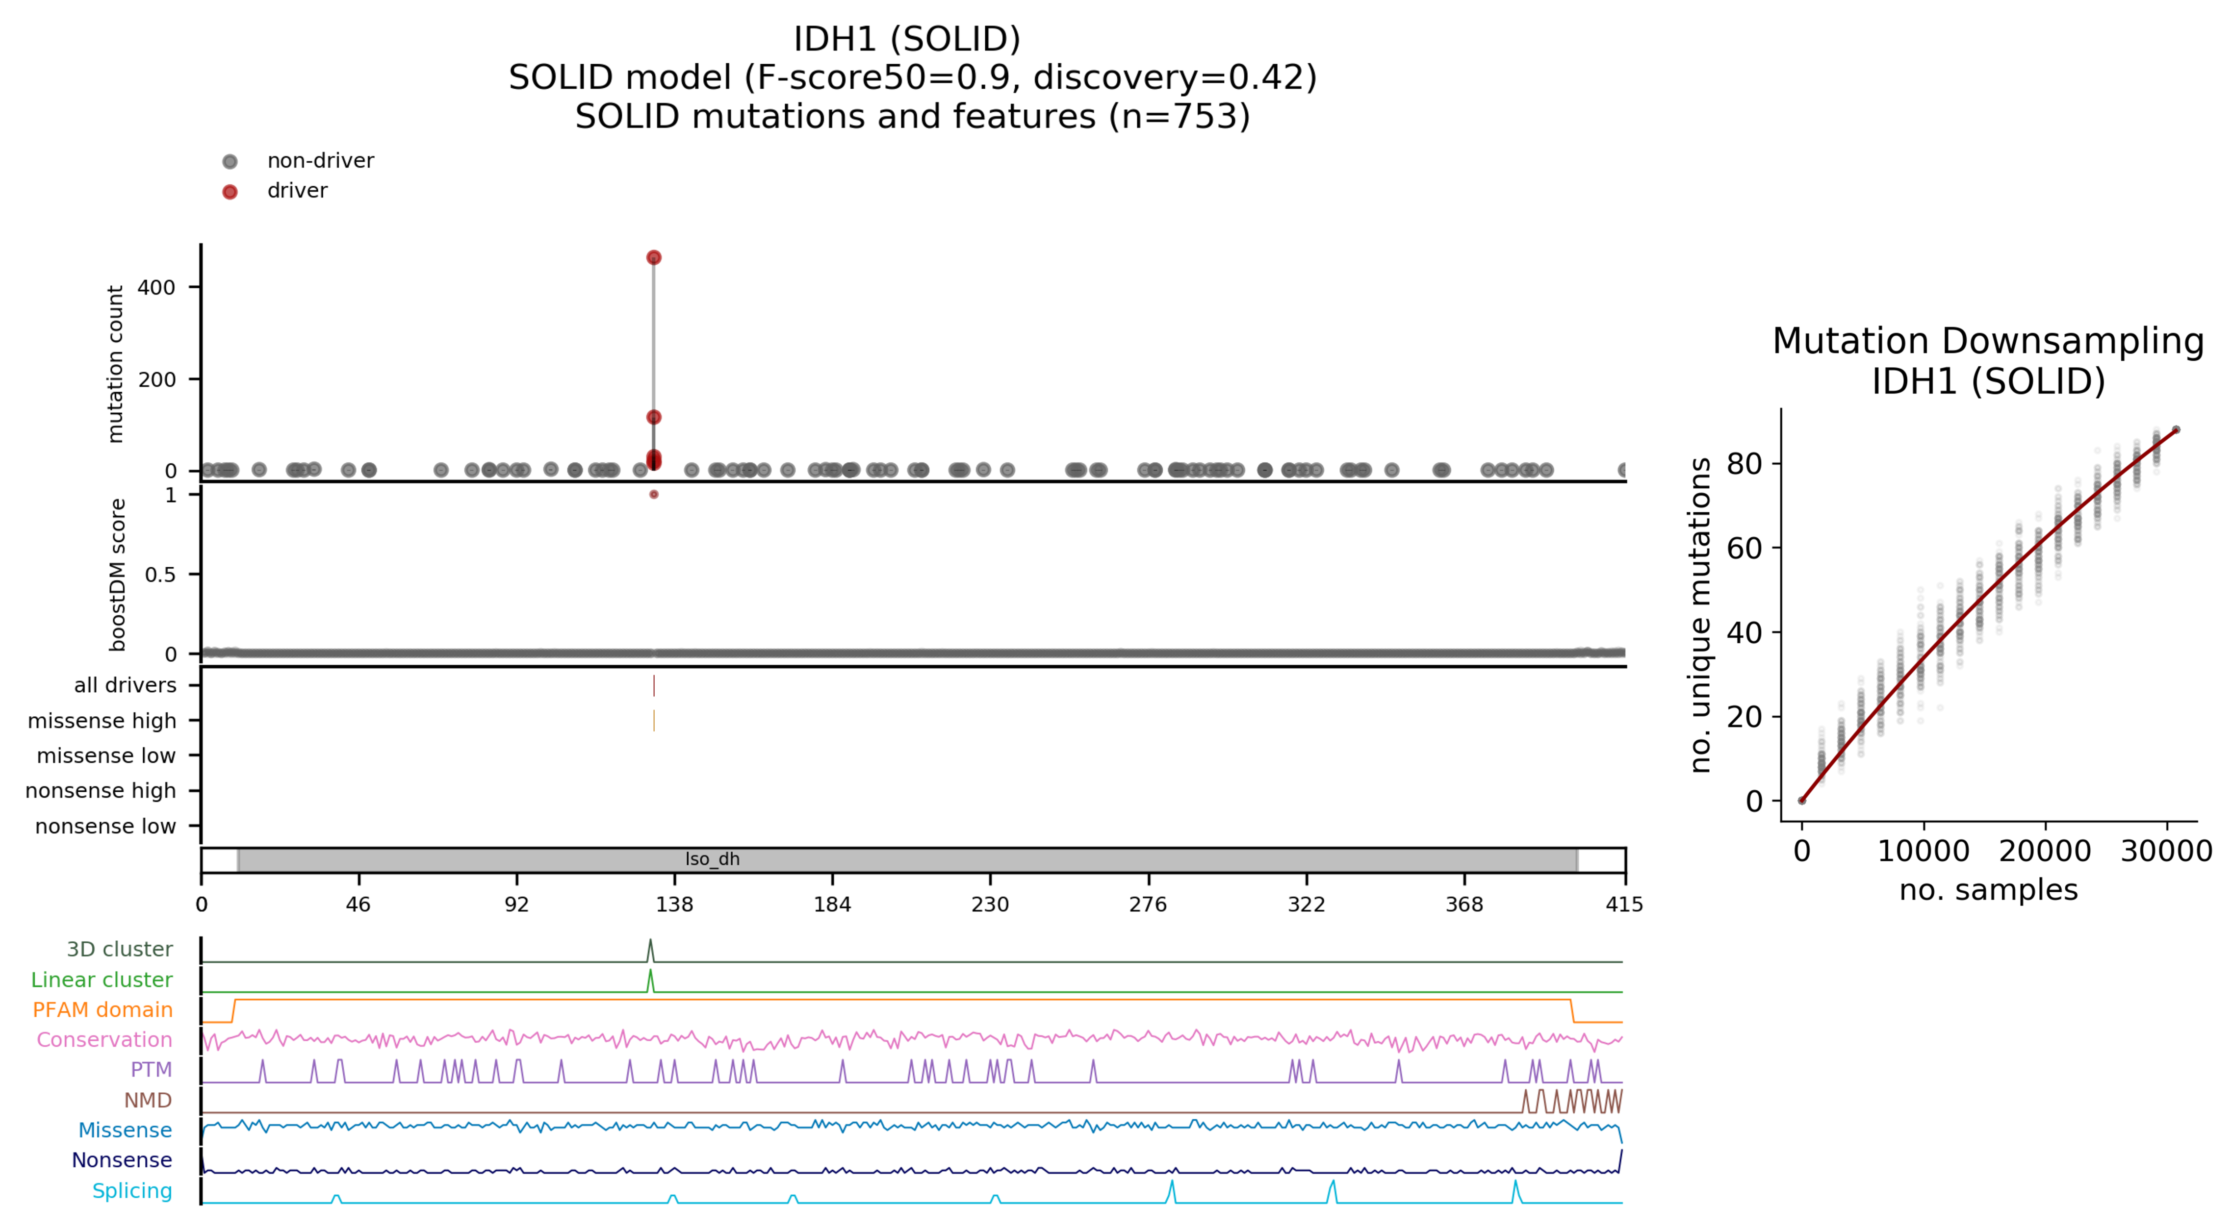
Task: Click the 'all drivers' tick mark
Action: click(x=654, y=685)
